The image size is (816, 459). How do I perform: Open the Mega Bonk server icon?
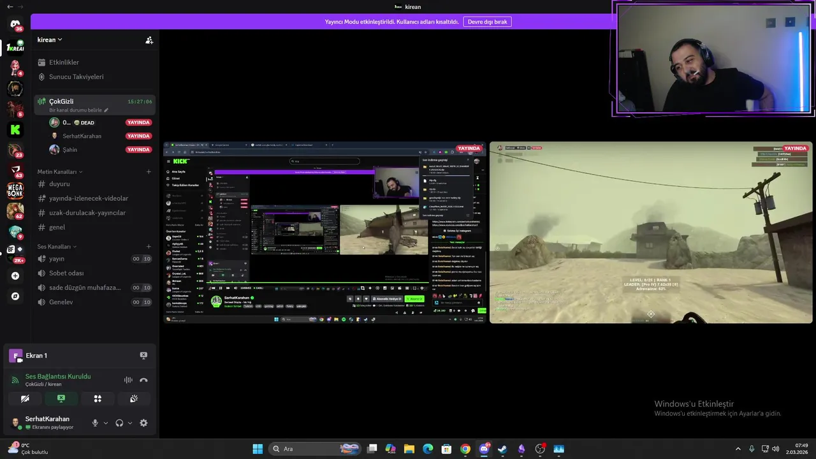click(15, 191)
